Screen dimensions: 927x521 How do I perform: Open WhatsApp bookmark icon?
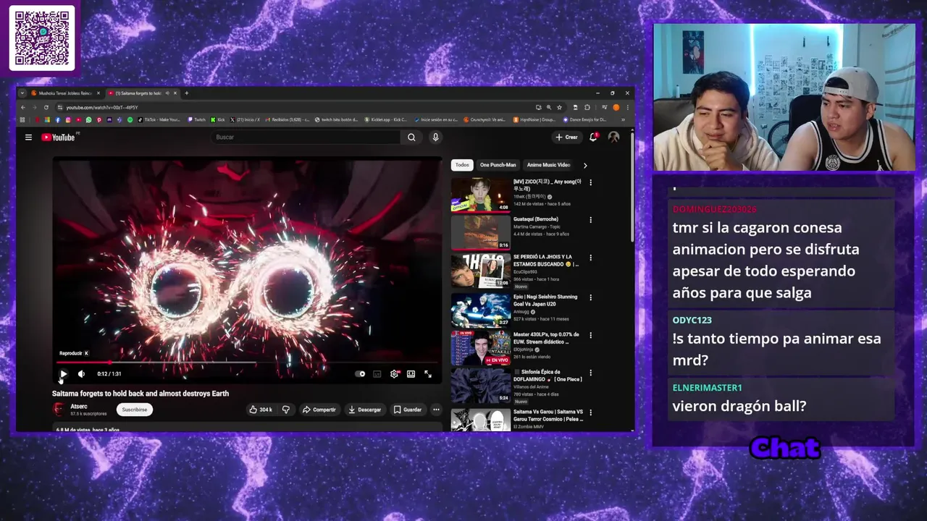coord(89,119)
